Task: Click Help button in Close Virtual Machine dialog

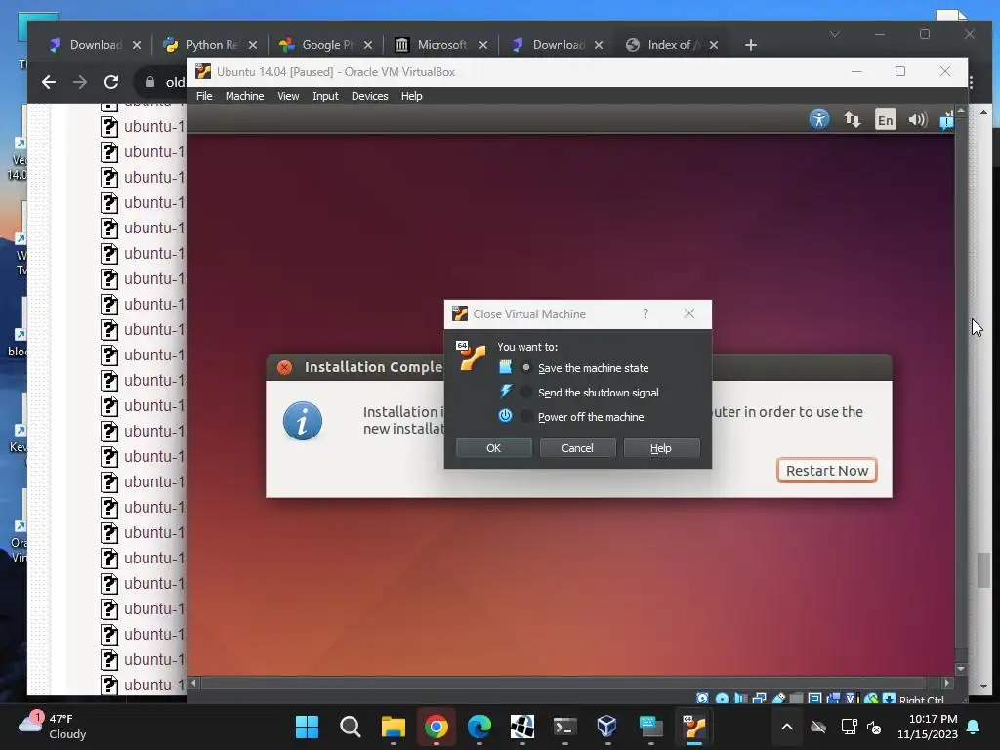Action: pos(661,447)
